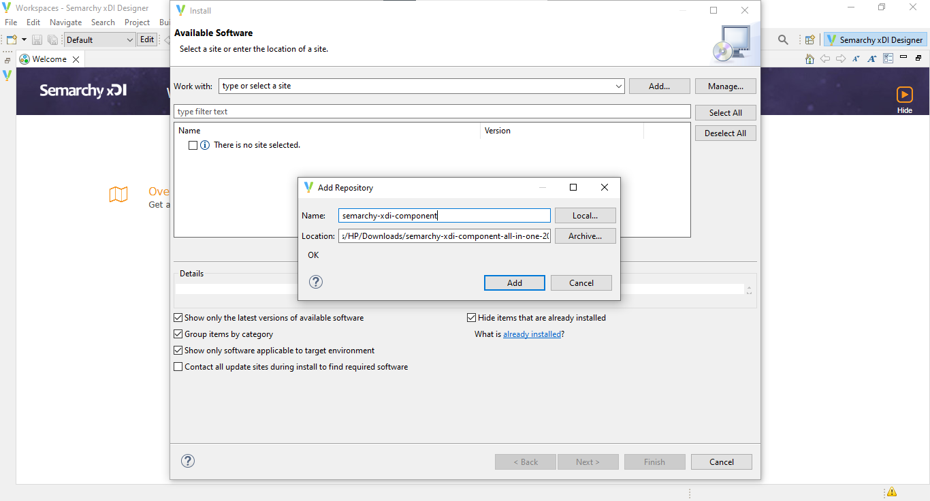930x501 pixels.
Task: Click the help icon in the Add Repository dialog
Action: click(x=315, y=281)
